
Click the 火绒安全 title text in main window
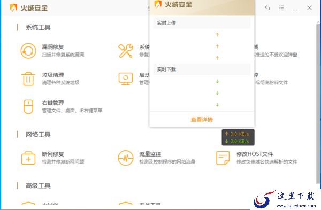coord(34,8)
